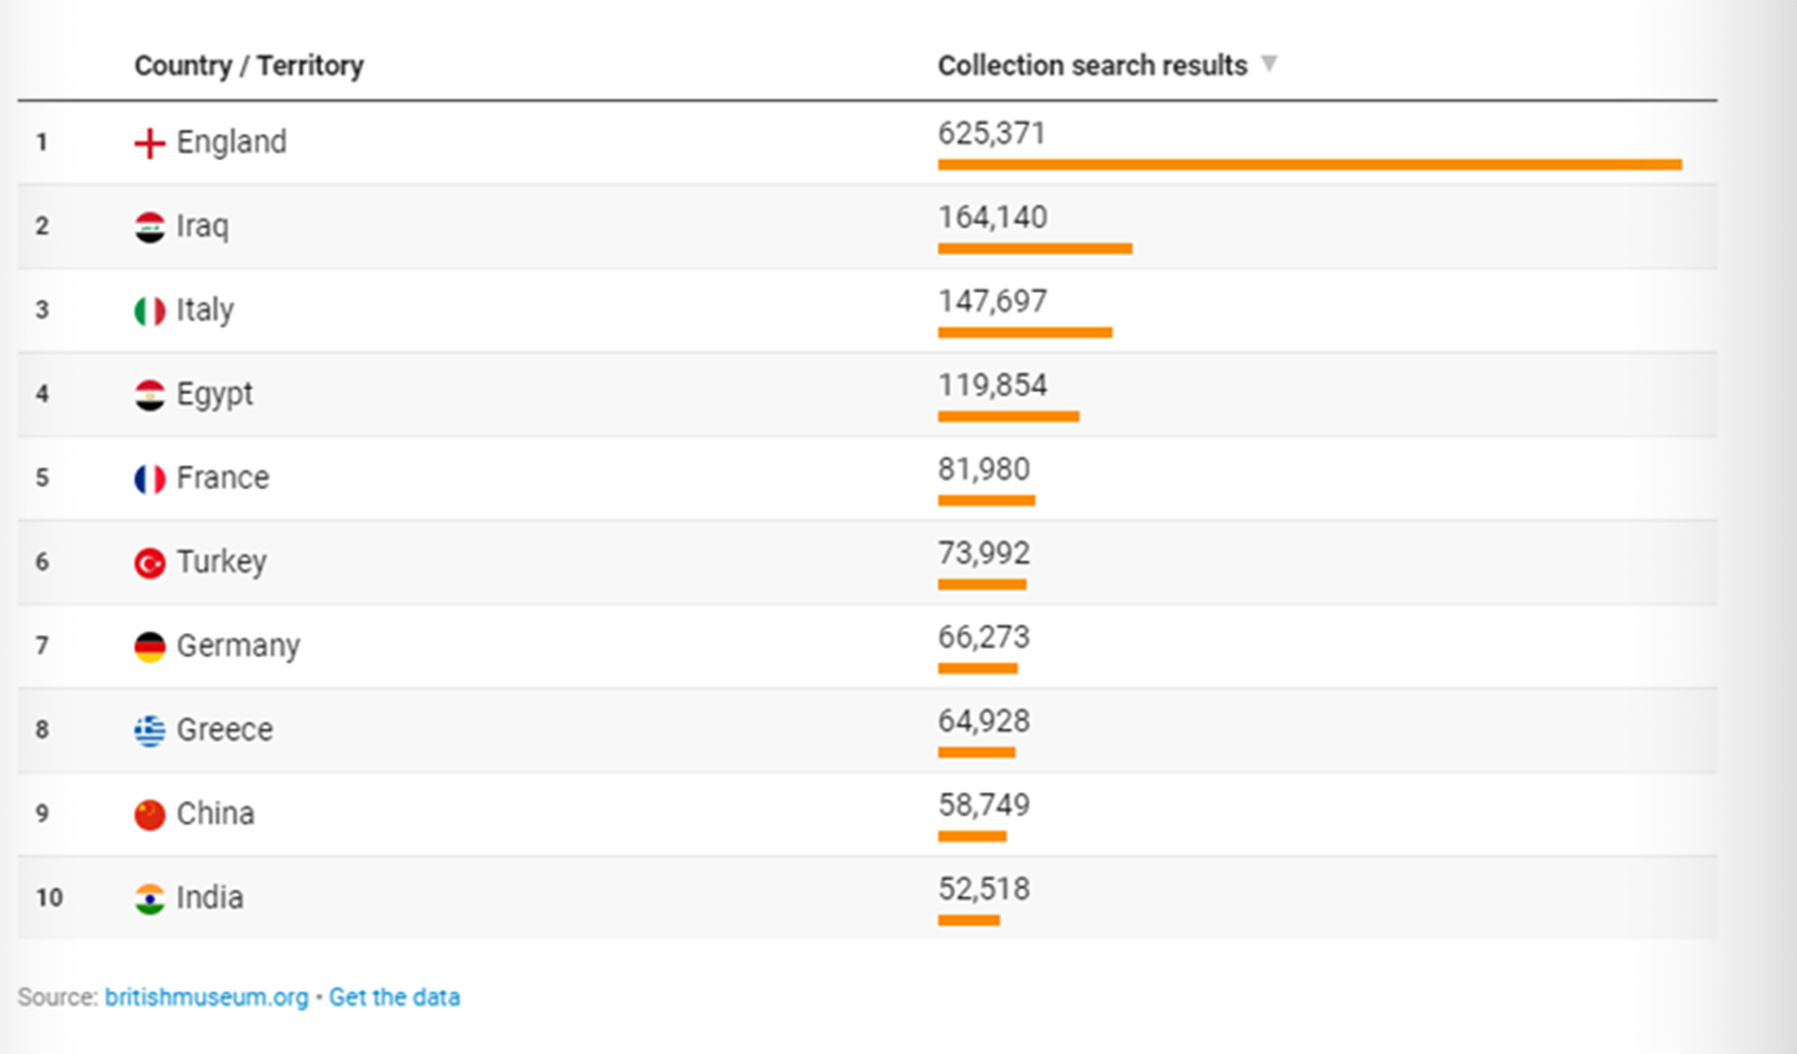Click the Greece flag icon

pyautogui.click(x=149, y=731)
